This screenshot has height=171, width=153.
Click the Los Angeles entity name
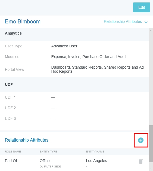[x=96, y=161]
